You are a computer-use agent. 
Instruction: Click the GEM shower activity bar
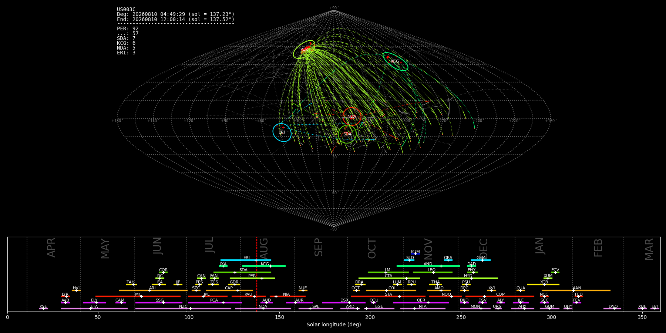(481, 260)
